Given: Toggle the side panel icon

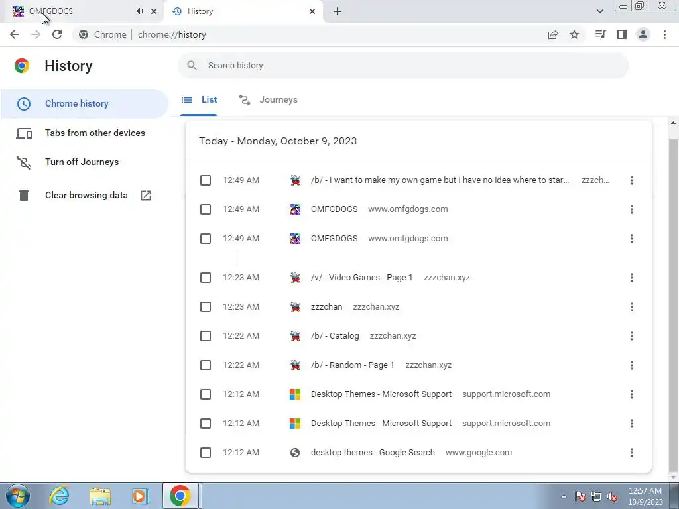Looking at the screenshot, I should pyautogui.click(x=622, y=34).
